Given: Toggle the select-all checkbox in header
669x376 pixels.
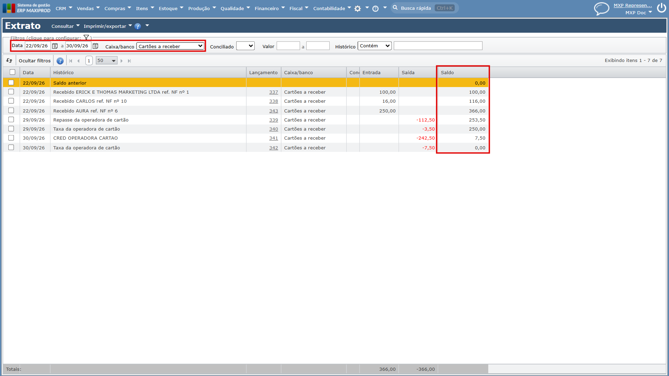Looking at the screenshot, I should [x=13, y=72].
